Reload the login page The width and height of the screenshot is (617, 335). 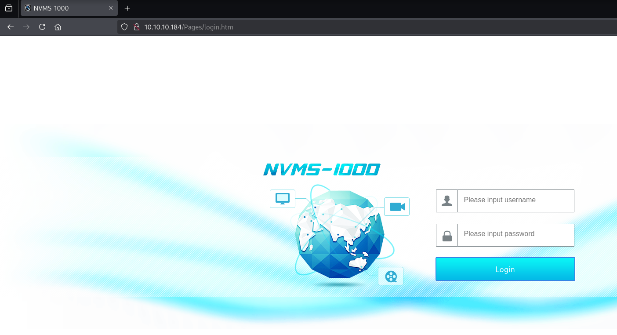click(42, 27)
